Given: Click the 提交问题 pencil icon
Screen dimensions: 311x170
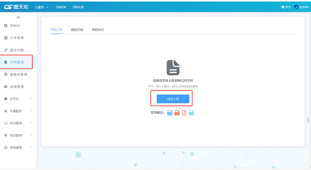Looking at the screenshot, I should point(6,50).
